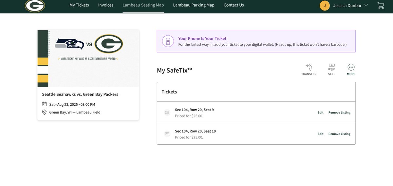Click the Transfer tickets icon
Screen dimensions: 393x186
click(x=309, y=67)
